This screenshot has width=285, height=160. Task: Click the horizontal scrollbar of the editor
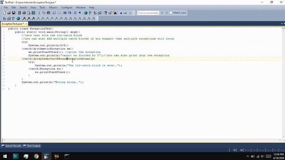[142, 140]
